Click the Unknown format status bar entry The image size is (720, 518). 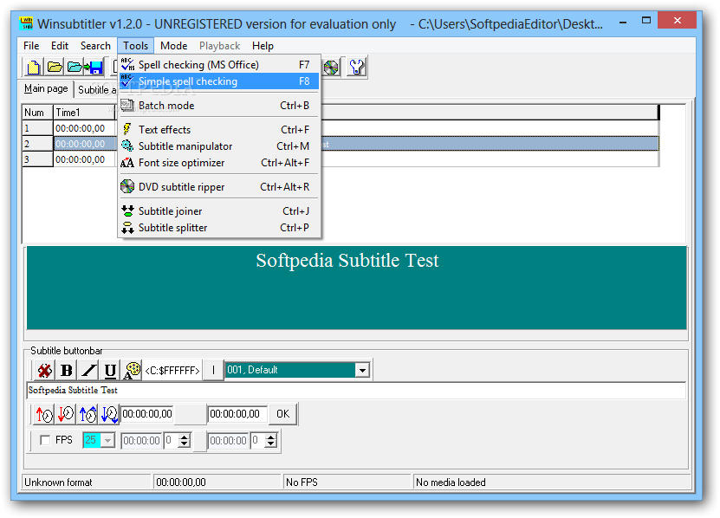point(88,482)
